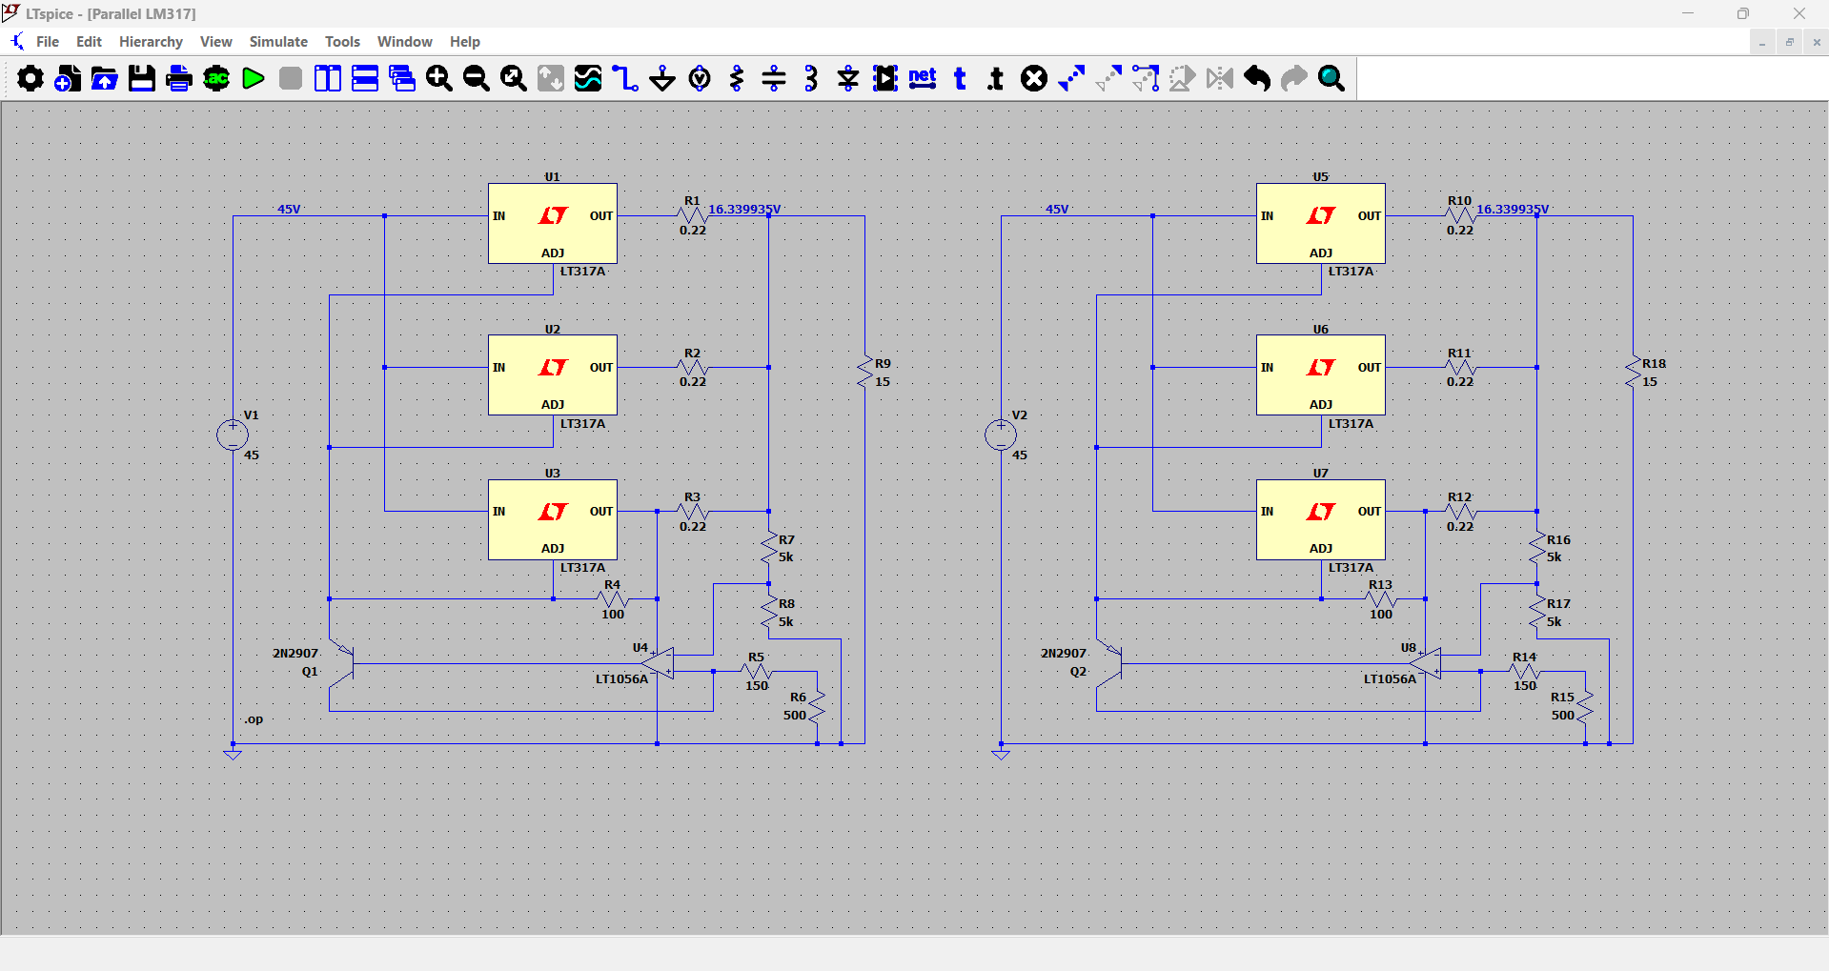1829x971 pixels.
Task: Open the Window menu
Action: pyautogui.click(x=405, y=42)
